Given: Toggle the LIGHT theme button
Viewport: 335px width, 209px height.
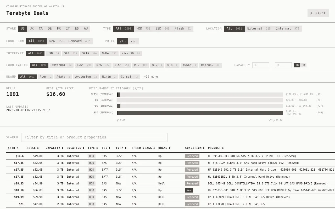Looking at the screenshot, I should (318, 13).
